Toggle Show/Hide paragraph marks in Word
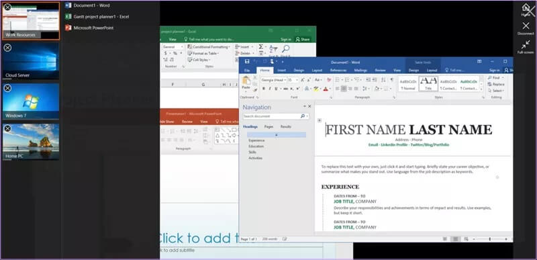The height and width of the screenshot is (260, 537). tap(391, 79)
